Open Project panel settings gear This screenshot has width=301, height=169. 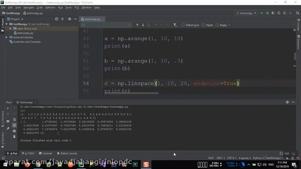(x=70, y=19)
